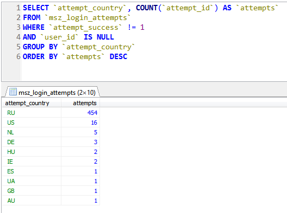The image size is (287, 213).
Task: Click the IS NULL keywords on line 4
Action: point(99,37)
